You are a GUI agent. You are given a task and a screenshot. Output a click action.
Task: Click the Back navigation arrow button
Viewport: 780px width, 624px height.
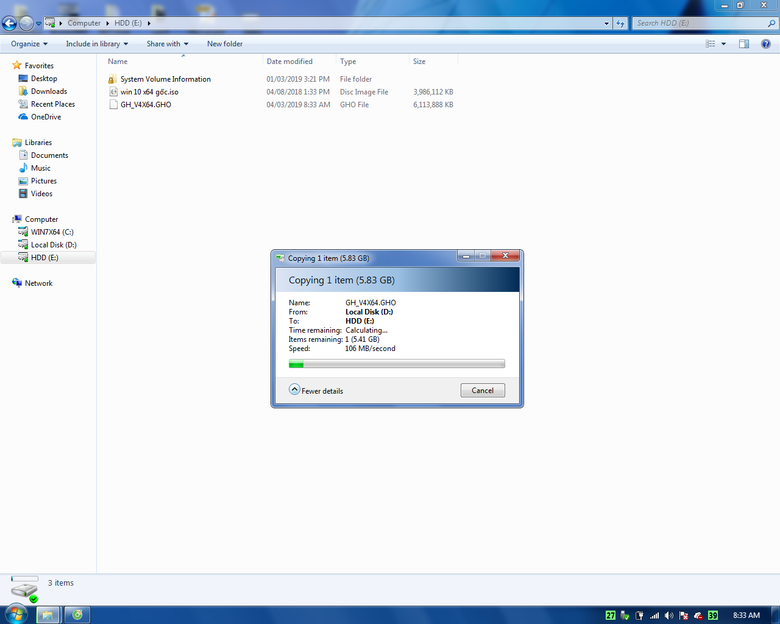tap(9, 23)
